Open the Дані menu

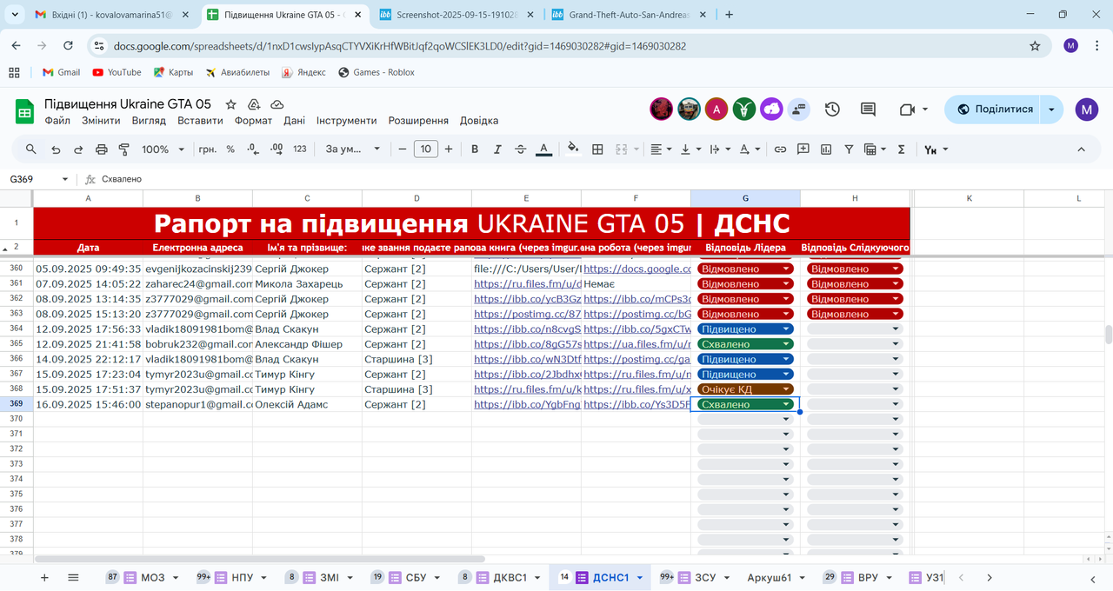(x=294, y=121)
